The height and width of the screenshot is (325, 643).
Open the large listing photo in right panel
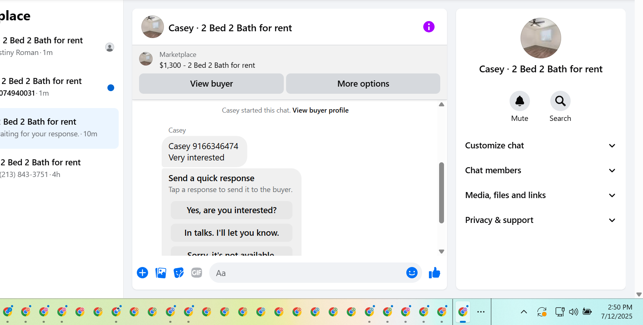tap(541, 38)
